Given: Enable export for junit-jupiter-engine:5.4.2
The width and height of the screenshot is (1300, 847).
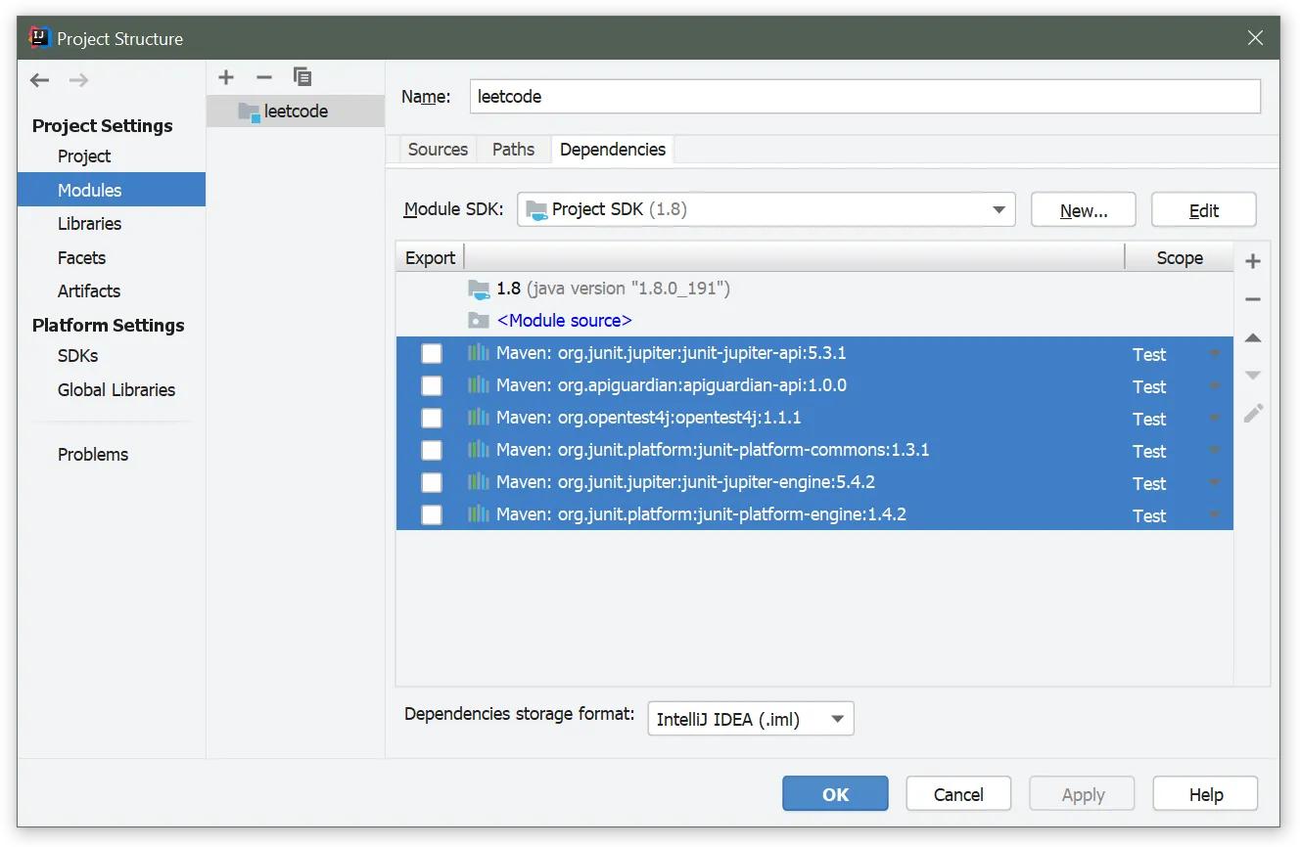Looking at the screenshot, I should (x=432, y=483).
